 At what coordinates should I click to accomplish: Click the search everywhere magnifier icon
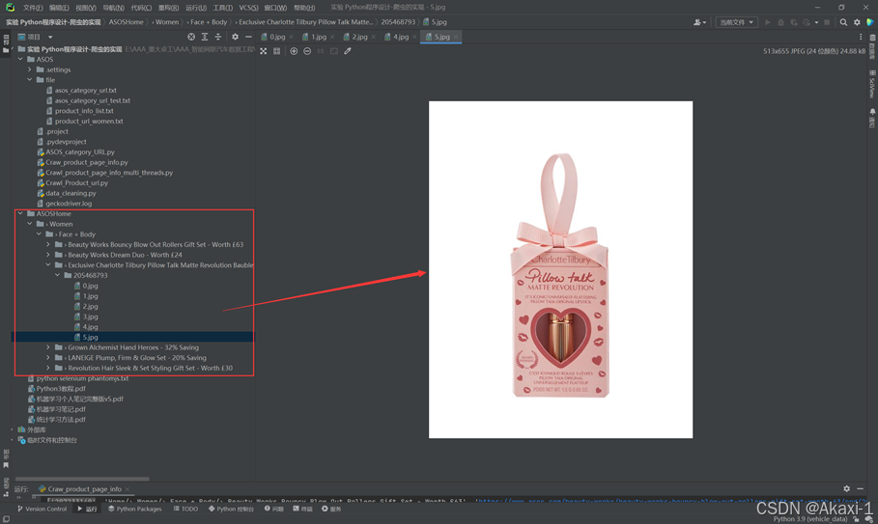click(843, 22)
